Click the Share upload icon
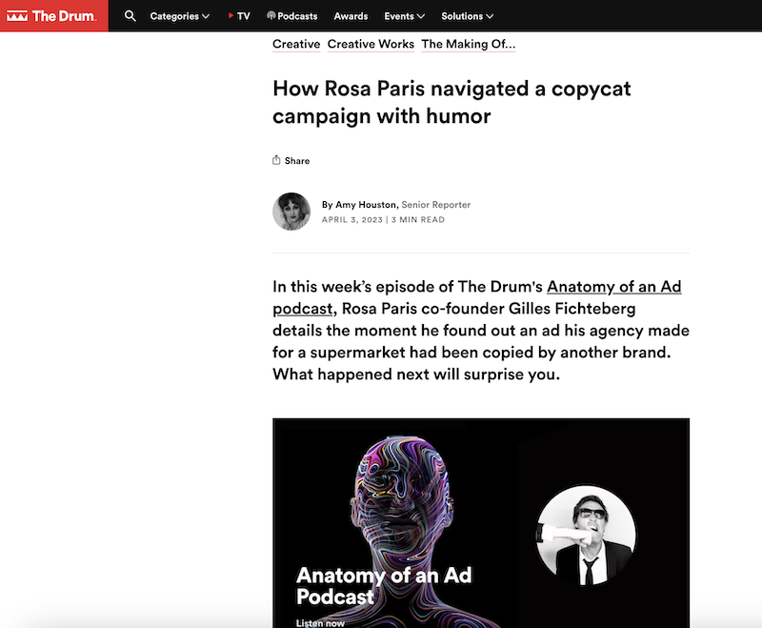Viewport: 762px width, 628px height. [x=276, y=160]
